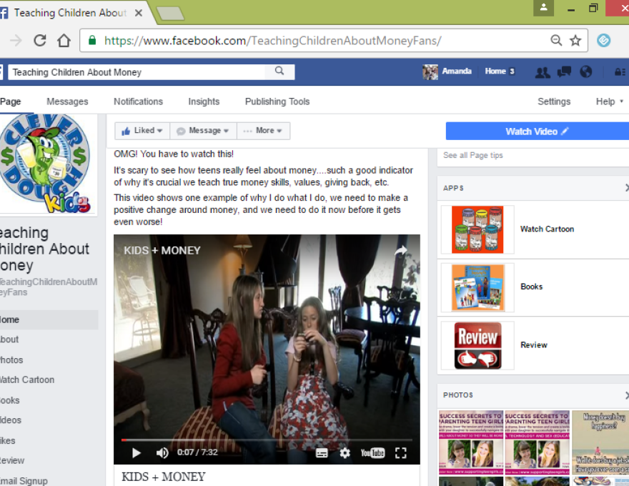
Task: Enter fullscreen for the video
Action: click(x=401, y=453)
